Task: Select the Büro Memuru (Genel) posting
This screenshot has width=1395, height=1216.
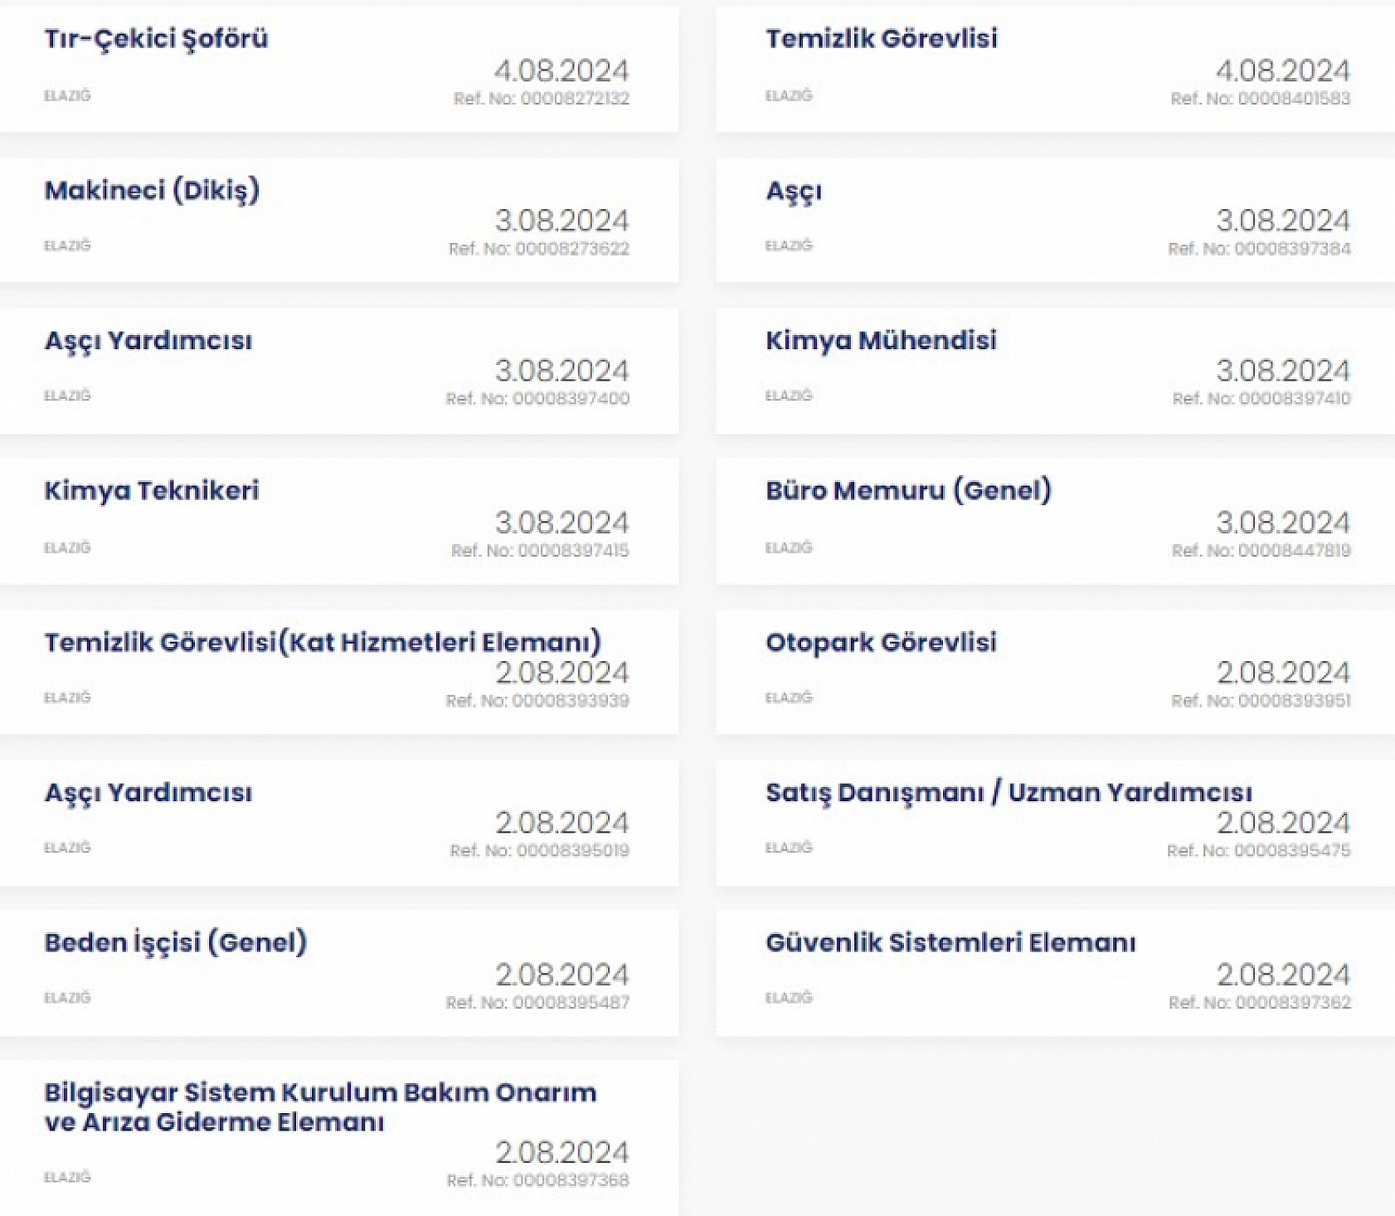Action: click(908, 491)
